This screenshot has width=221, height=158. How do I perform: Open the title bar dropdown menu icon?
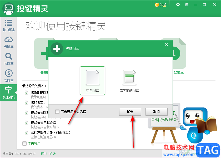coord(187,5)
